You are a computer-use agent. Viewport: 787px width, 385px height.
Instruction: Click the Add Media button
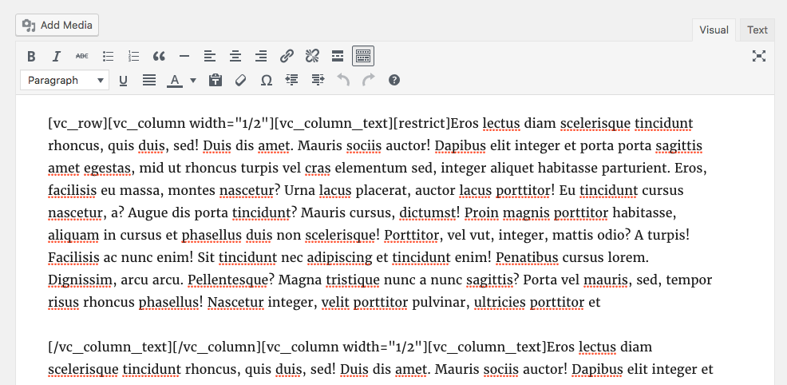(57, 25)
